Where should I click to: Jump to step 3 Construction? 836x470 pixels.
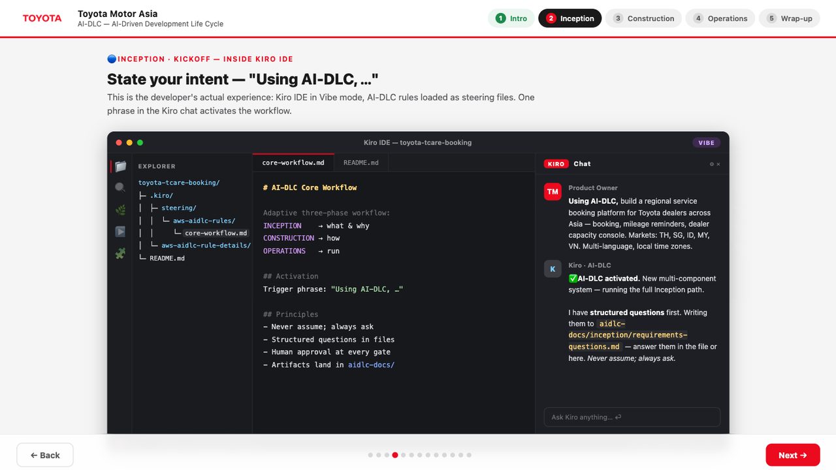pos(643,18)
